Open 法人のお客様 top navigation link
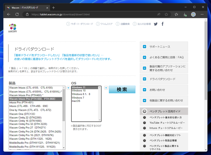The height and width of the screenshot is (155, 211). 142,24
